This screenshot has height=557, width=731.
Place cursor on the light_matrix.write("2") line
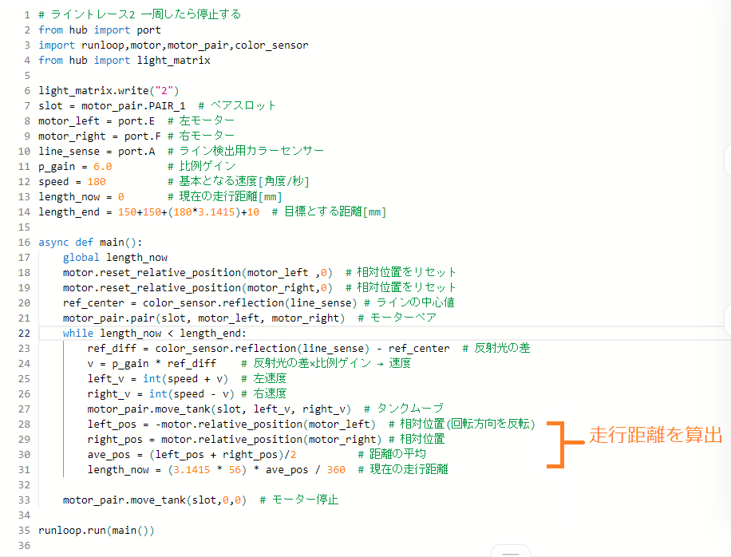tap(109, 90)
